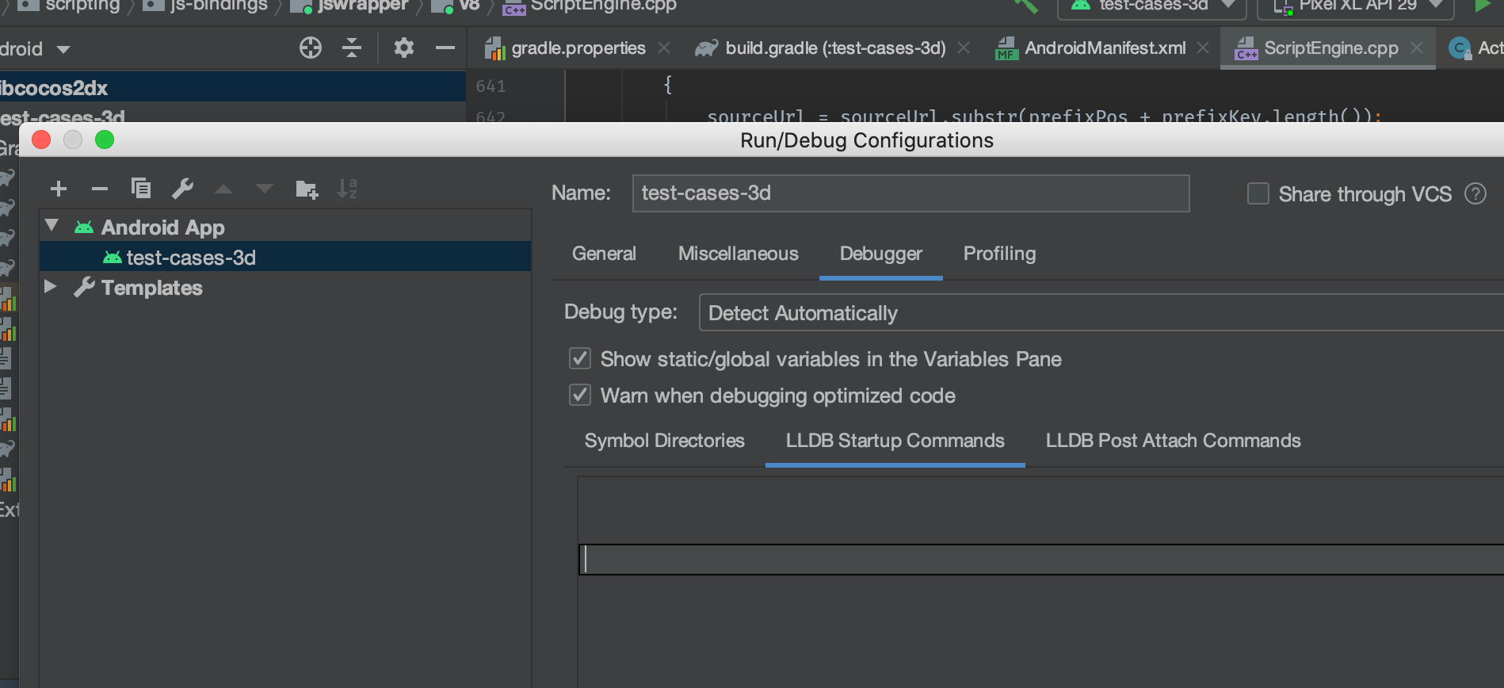Select the Debugger tab
Image resolution: width=1504 pixels, height=688 pixels.
tap(881, 254)
